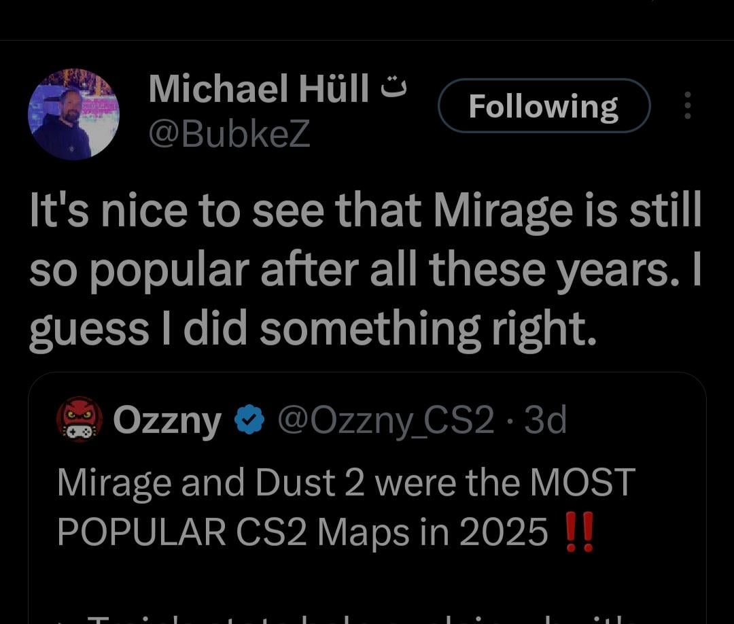734x624 pixels.
Task: Click the red double exclamation emoji
Action: 580,531
